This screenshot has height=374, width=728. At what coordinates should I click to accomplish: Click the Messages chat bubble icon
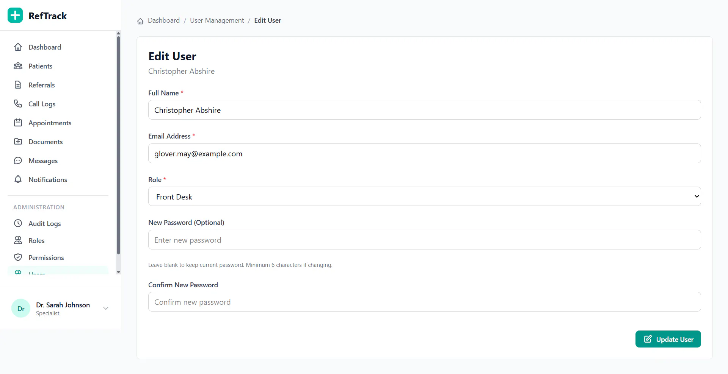tap(18, 161)
